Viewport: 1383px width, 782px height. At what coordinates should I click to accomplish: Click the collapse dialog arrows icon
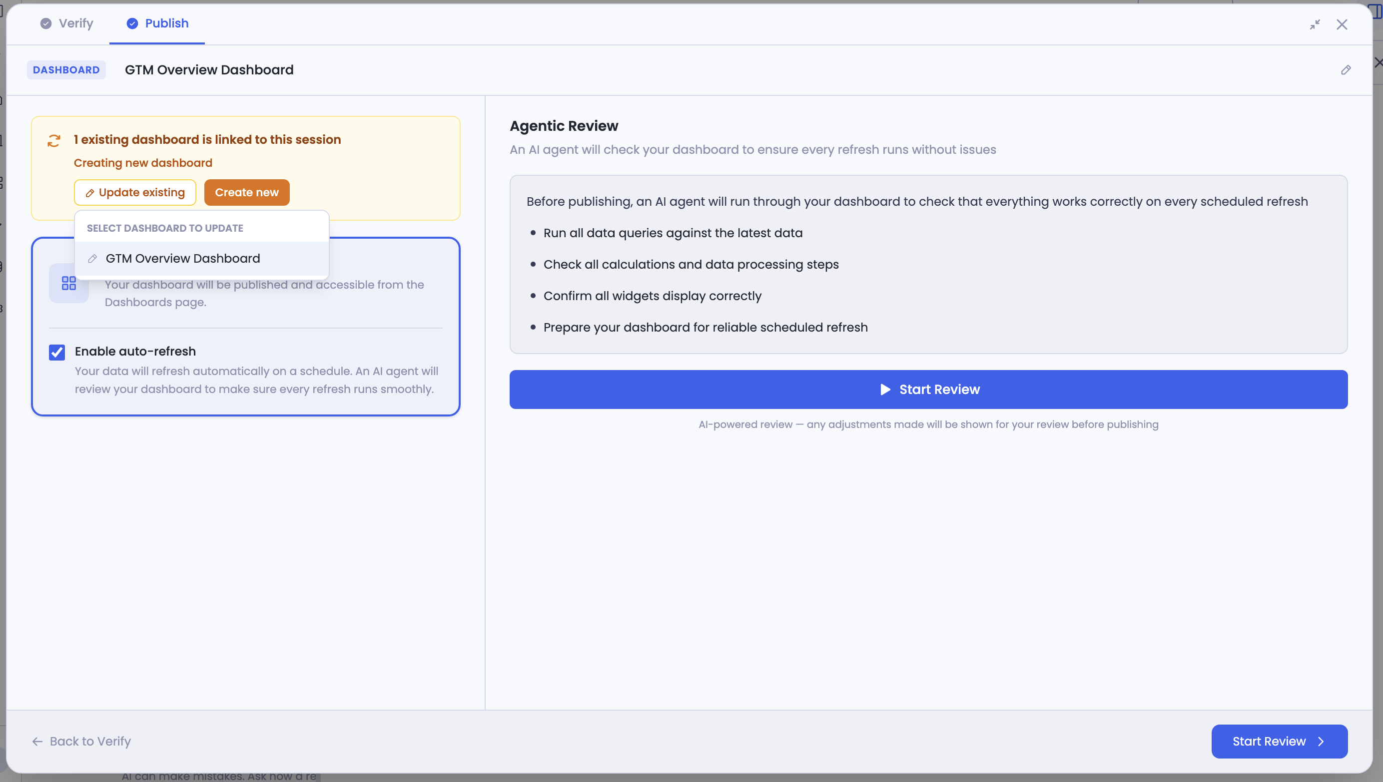click(x=1315, y=24)
